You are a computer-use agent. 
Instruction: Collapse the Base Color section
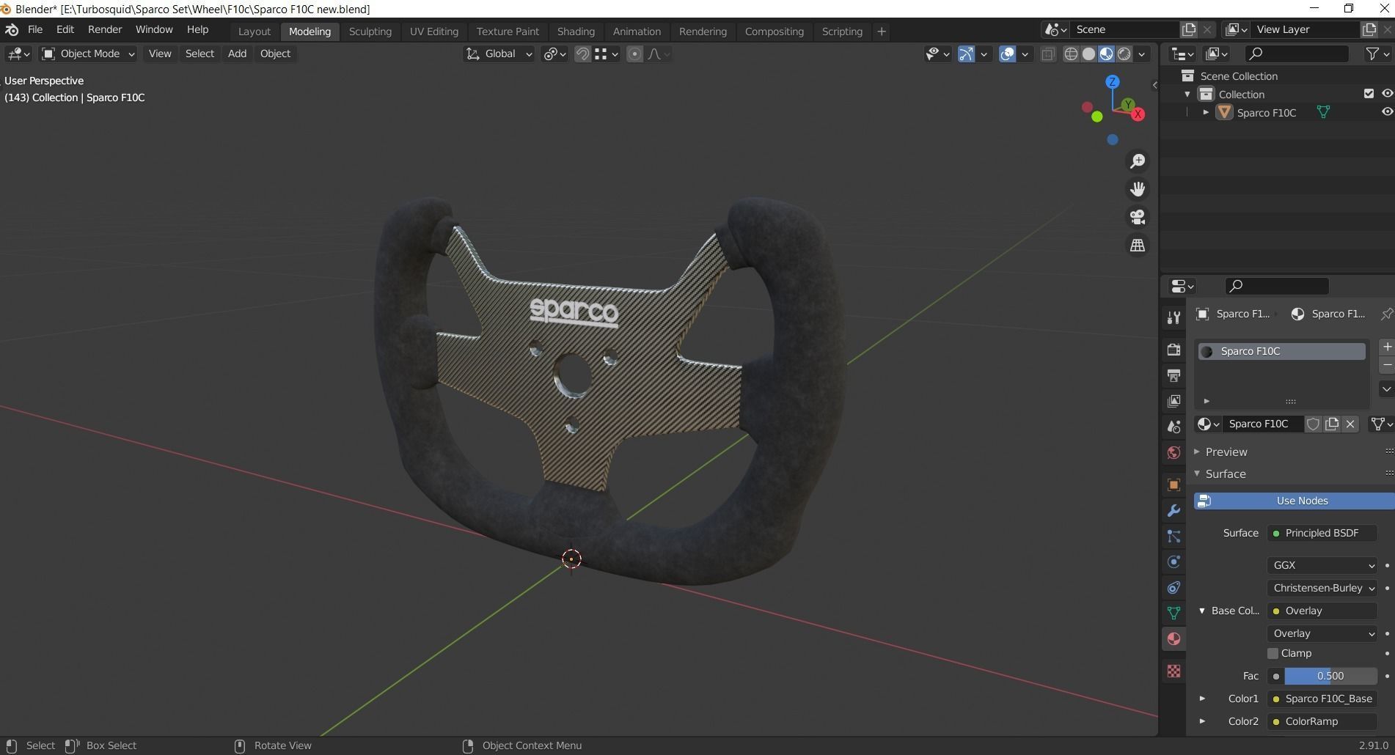tap(1202, 611)
